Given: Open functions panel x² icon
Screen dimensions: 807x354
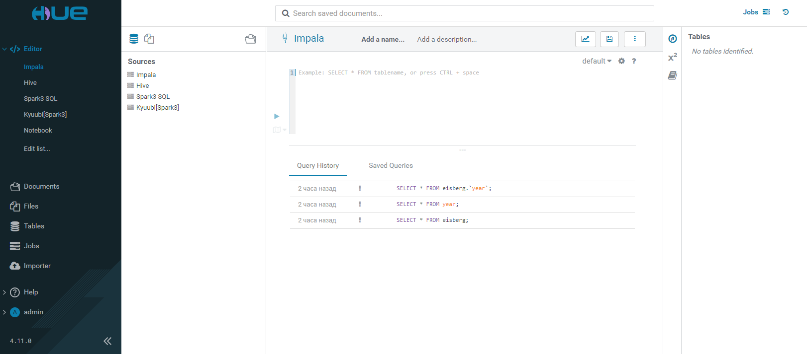Looking at the screenshot, I should 673,57.
